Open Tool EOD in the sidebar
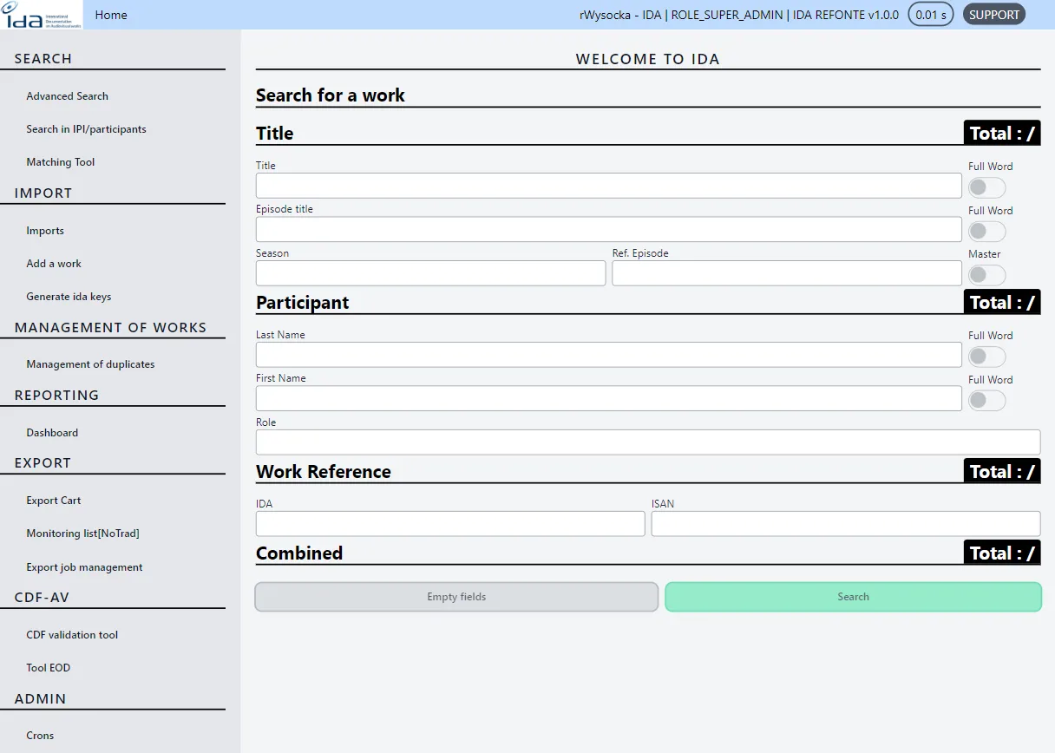The height and width of the screenshot is (753, 1055). pos(49,668)
